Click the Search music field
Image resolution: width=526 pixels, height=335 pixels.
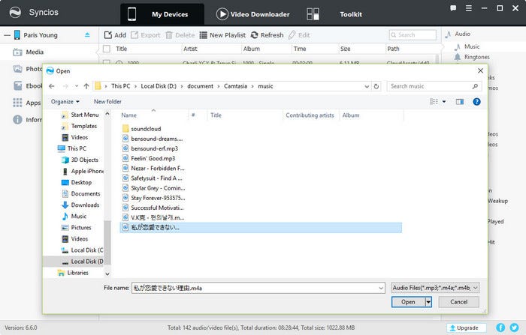[434, 86]
